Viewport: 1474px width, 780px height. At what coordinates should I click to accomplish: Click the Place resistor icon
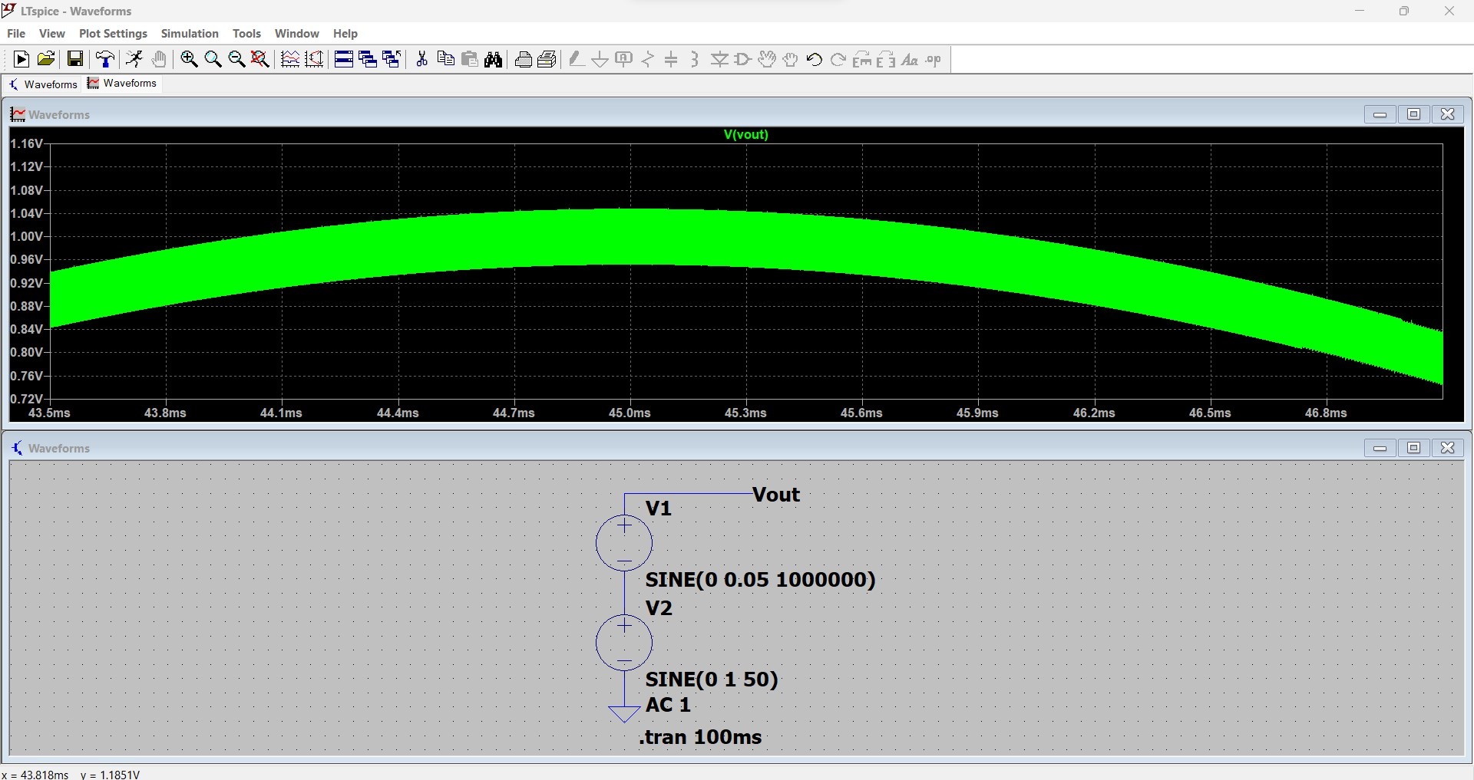click(648, 59)
